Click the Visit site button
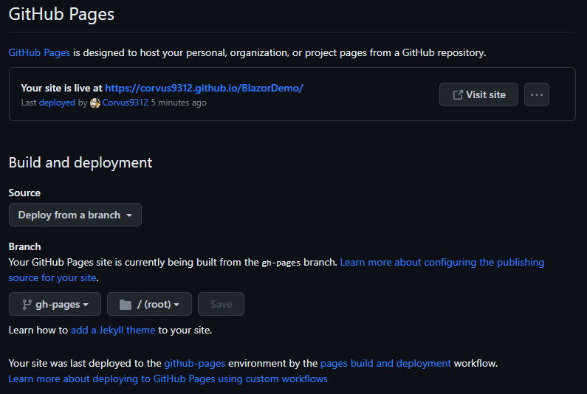587x394 pixels. pos(478,94)
